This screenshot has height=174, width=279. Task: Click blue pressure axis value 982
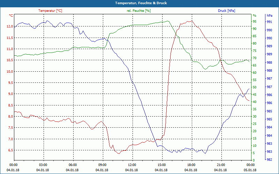point(269,160)
